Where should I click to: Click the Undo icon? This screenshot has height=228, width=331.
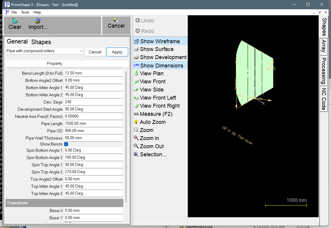pyautogui.click(x=138, y=20)
